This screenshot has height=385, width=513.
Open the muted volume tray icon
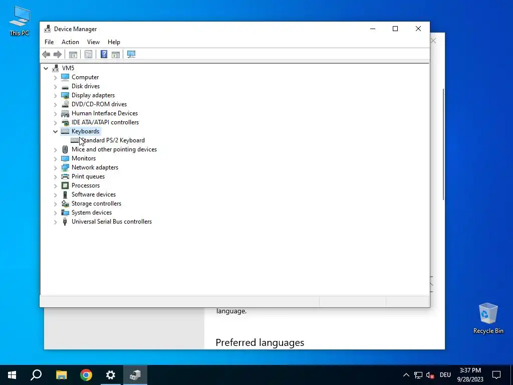click(x=430, y=375)
